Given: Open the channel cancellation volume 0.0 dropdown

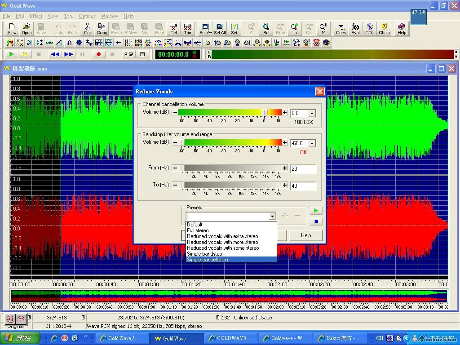Looking at the screenshot, I should tap(312, 113).
